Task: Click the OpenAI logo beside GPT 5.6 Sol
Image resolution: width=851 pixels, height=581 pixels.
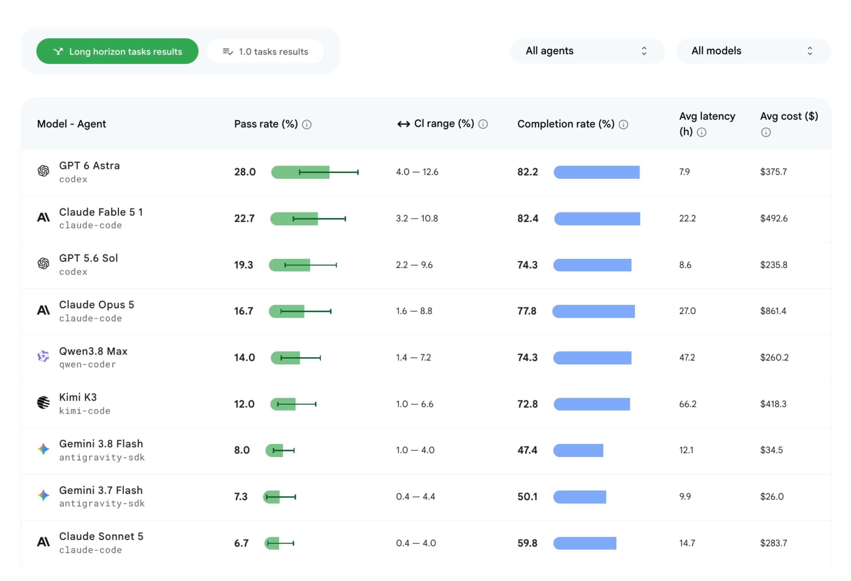Action: tap(44, 263)
